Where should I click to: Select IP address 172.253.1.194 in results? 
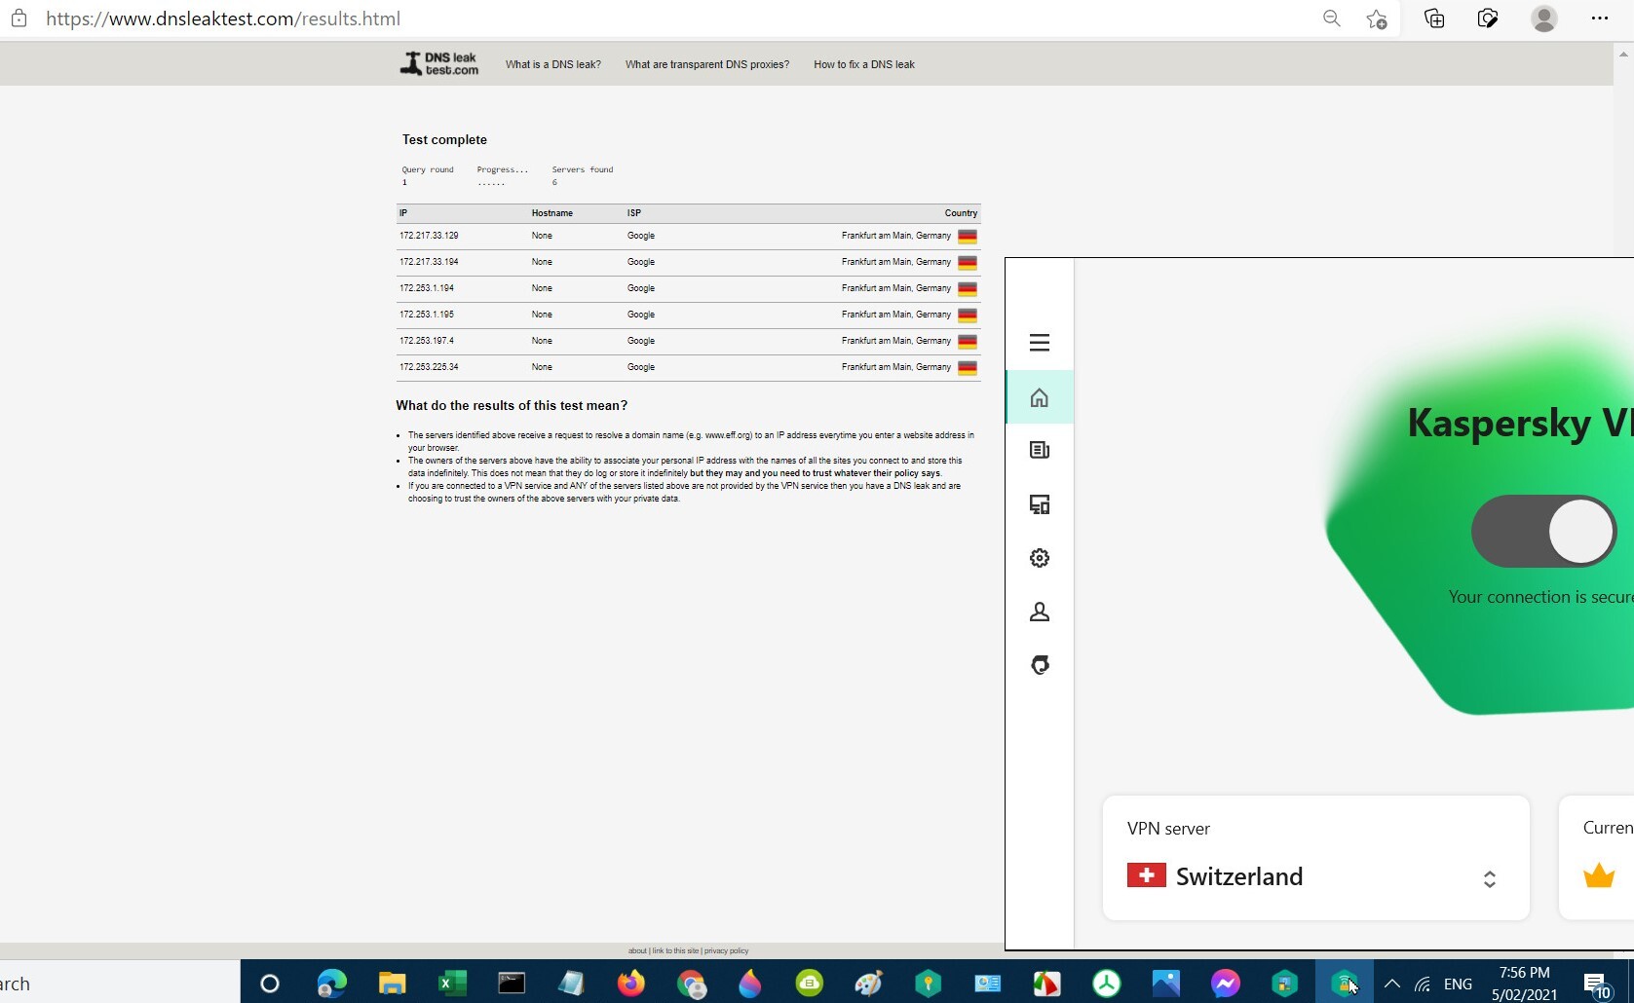coord(427,288)
